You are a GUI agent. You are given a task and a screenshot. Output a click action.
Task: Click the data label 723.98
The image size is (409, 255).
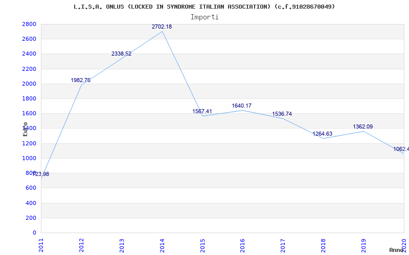click(41, 174)
